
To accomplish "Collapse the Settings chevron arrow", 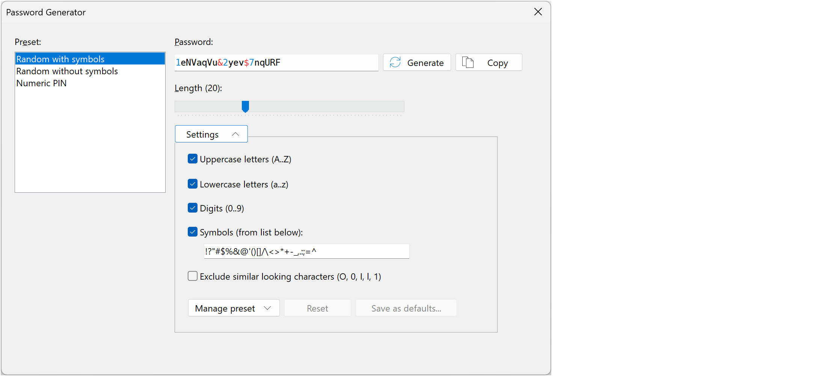I will click(x=235, y=134).
